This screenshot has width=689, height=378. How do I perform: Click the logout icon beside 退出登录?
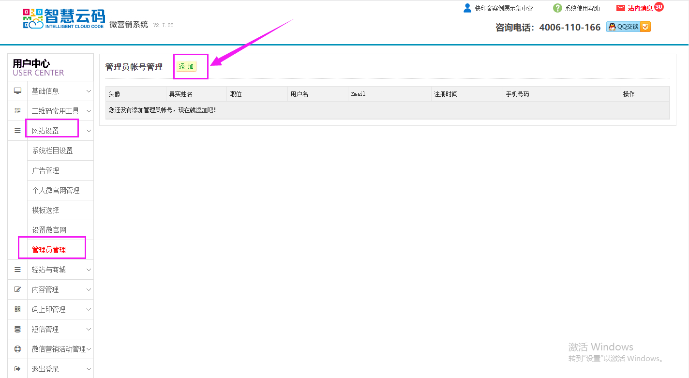pyautogui.click(x=17, y=369)
